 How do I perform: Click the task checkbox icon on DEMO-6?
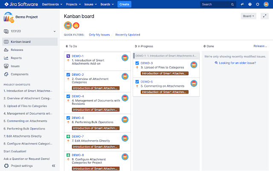tap(68, 118)
